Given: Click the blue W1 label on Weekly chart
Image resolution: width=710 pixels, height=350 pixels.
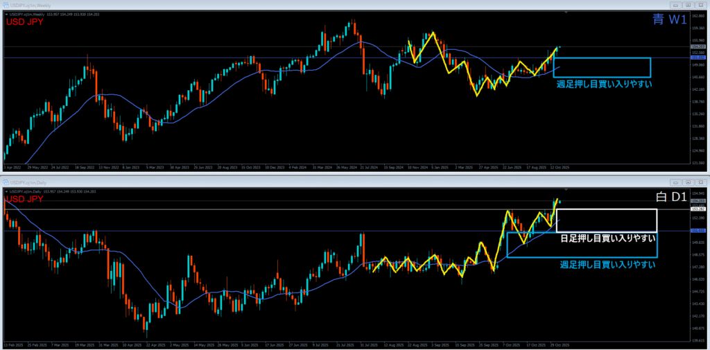Looking at the screenshot, I should pos(669,21).
